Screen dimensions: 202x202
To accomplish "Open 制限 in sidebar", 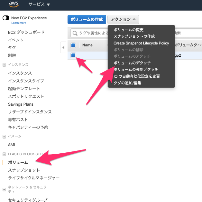I will [x=12, y=55].
